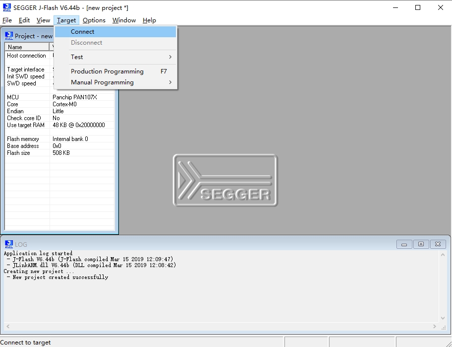The width and height of the screenshot is (452, 347).
Task: Click the Panchip PAN107X value
Action: tap(75, 97)
